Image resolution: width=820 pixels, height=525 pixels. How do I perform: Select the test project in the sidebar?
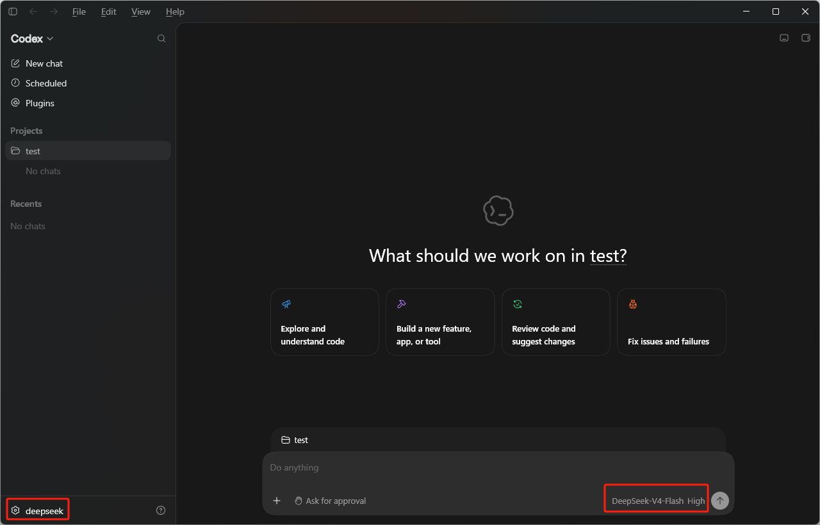coord(88,151)
